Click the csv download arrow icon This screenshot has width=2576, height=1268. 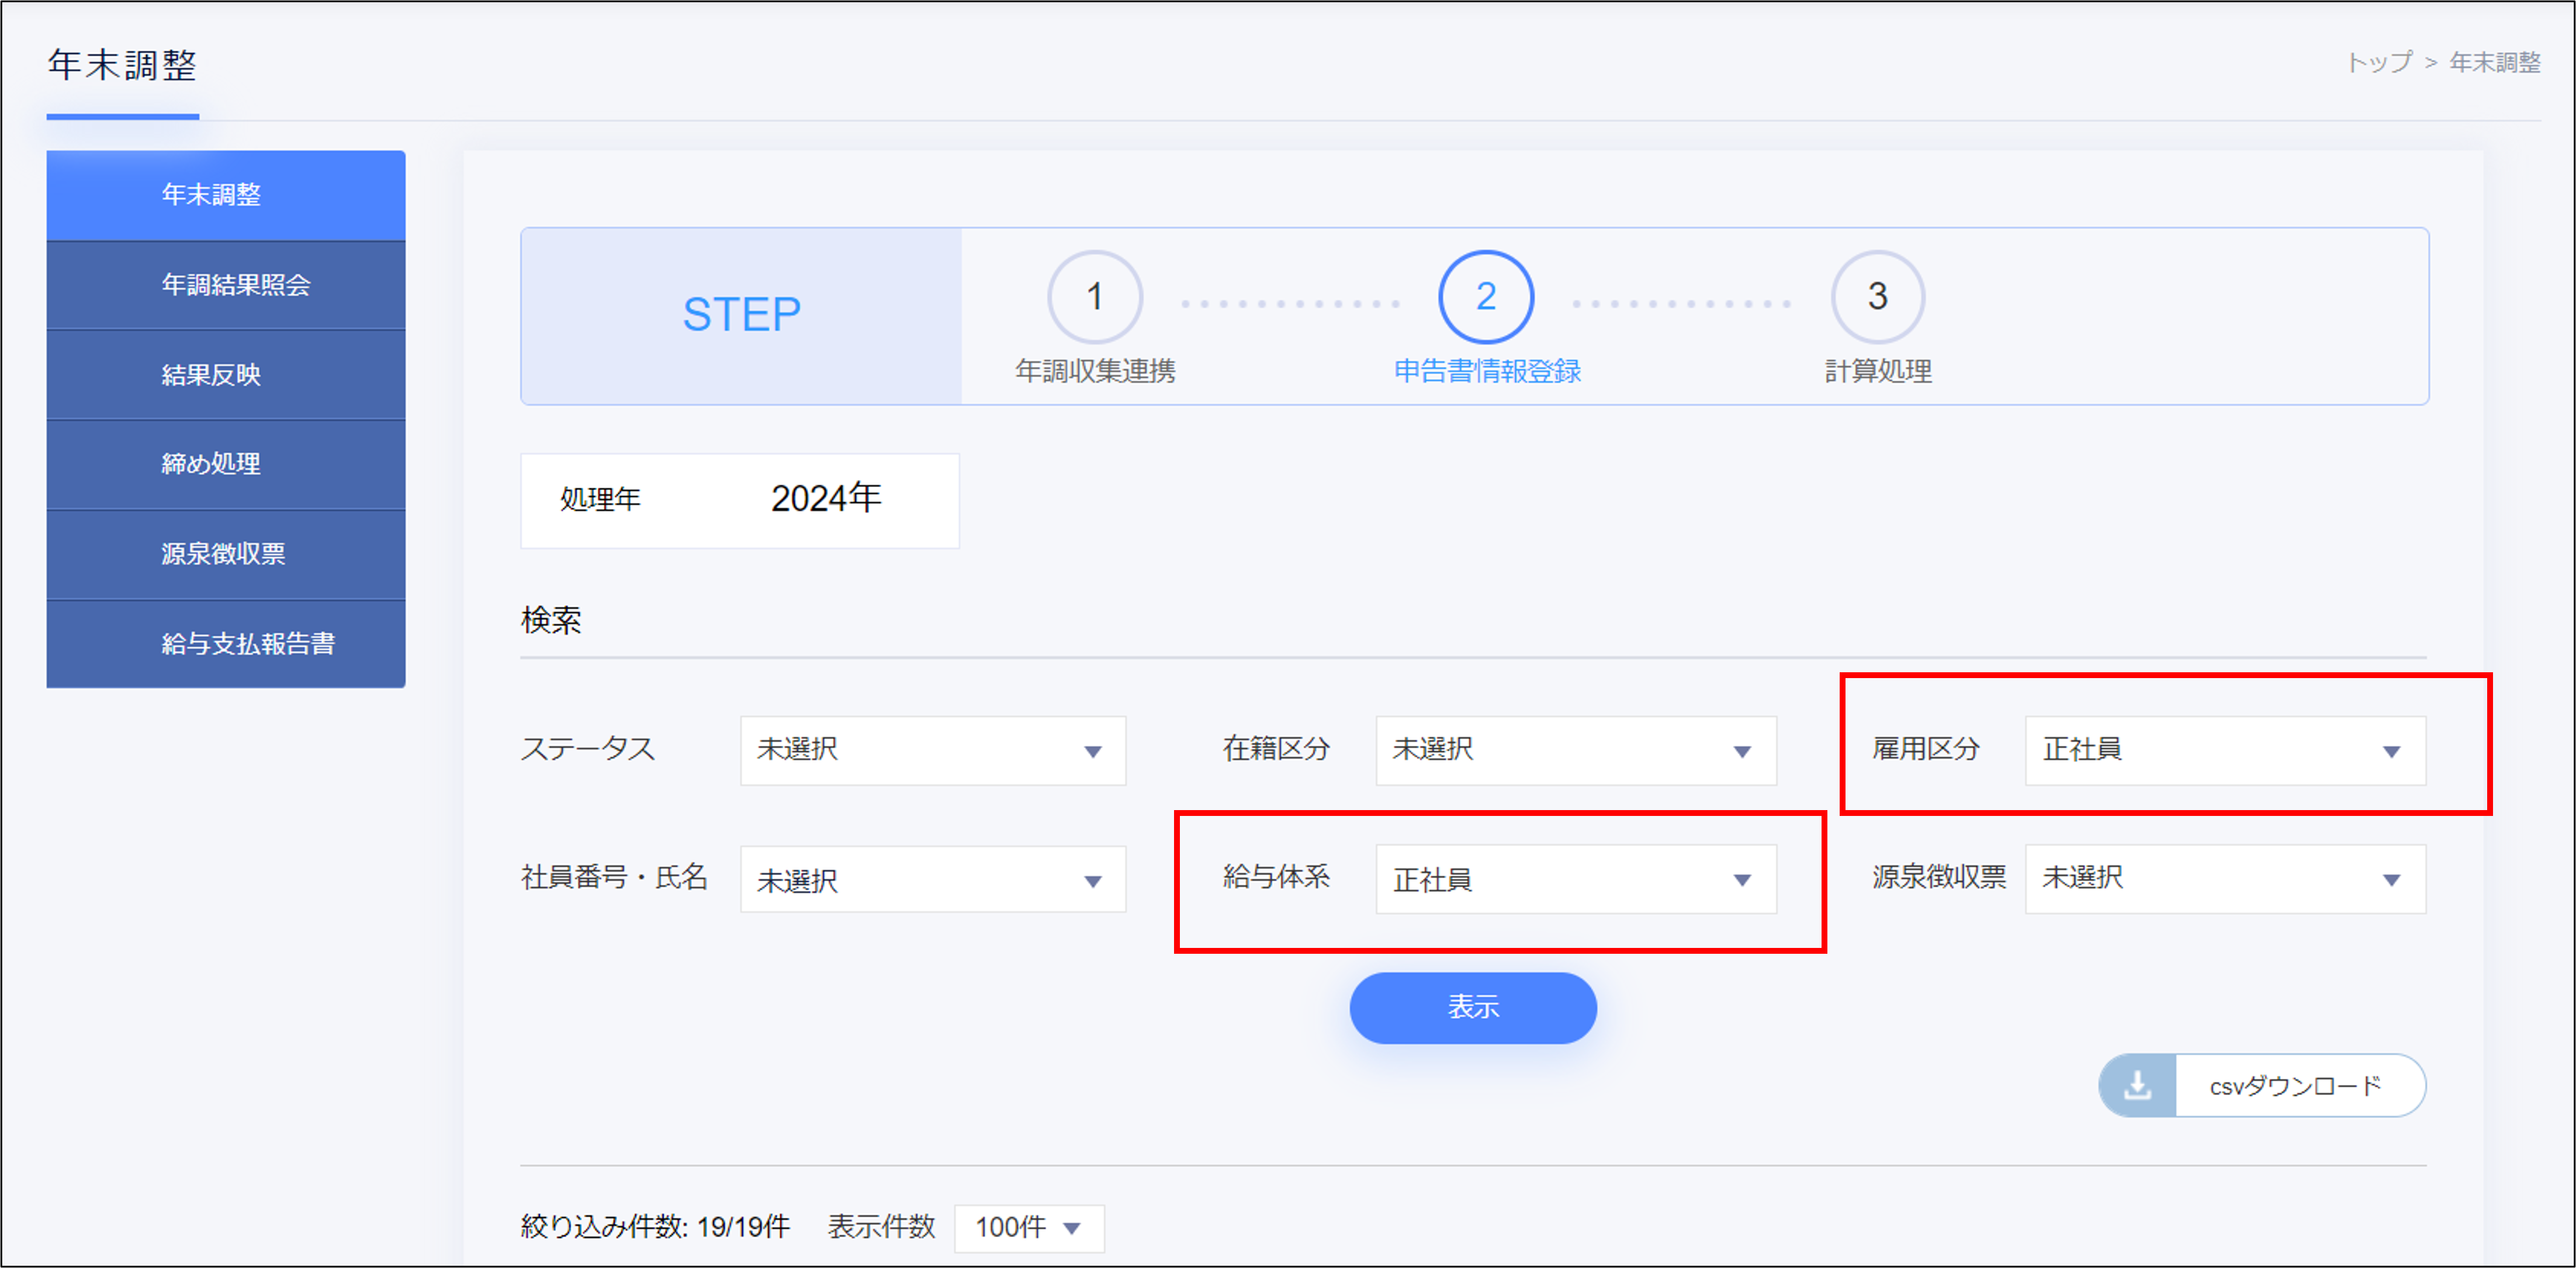coord(2136,1085)
